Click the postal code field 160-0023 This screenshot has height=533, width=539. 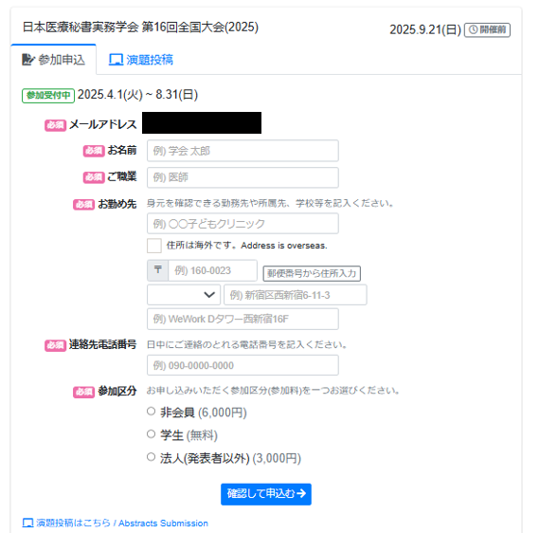pyautogui.click(x=212, y=270)
